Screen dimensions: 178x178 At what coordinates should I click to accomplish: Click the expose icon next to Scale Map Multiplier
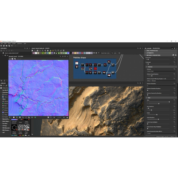coord(174,122)
